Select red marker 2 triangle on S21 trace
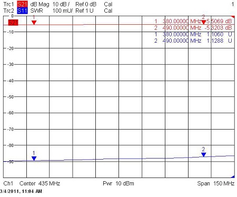The width and height of the screenshot is (237, 197). click(203, 22)
